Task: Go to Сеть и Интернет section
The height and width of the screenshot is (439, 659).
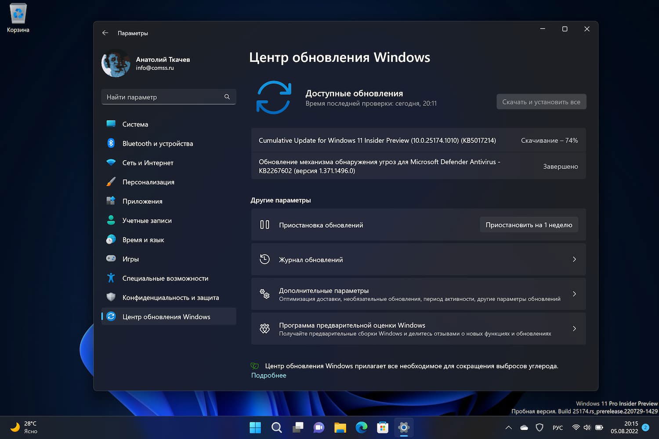Action: click(x=169, y=163)
